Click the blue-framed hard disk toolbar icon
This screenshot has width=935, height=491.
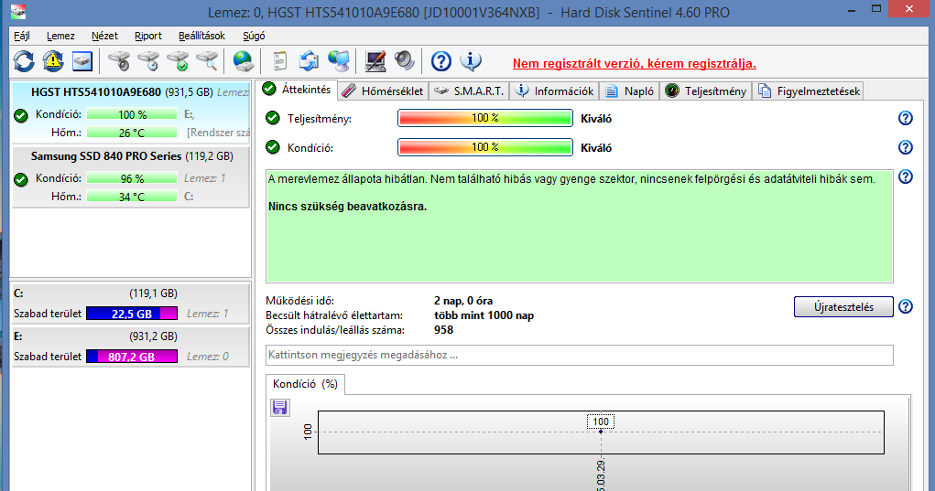click(x=82, y=60)
